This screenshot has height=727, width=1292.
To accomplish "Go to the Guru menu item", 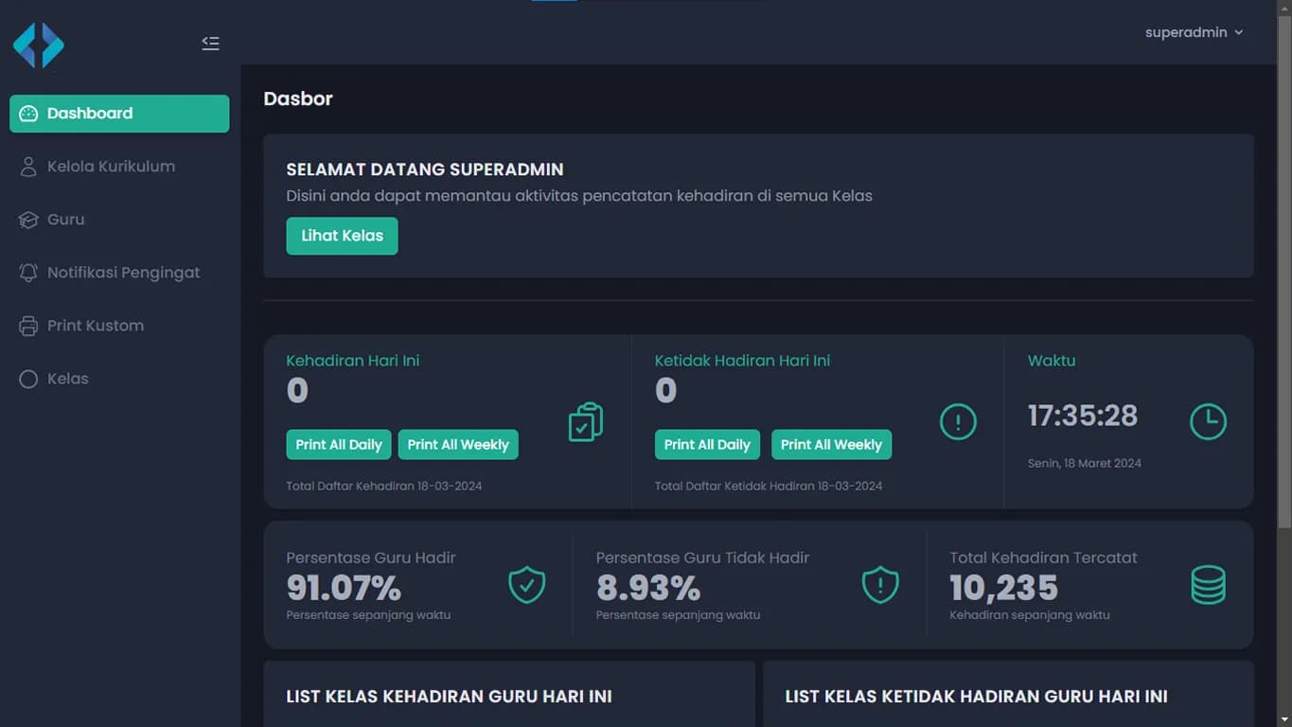I will click(x=65, y=220).
